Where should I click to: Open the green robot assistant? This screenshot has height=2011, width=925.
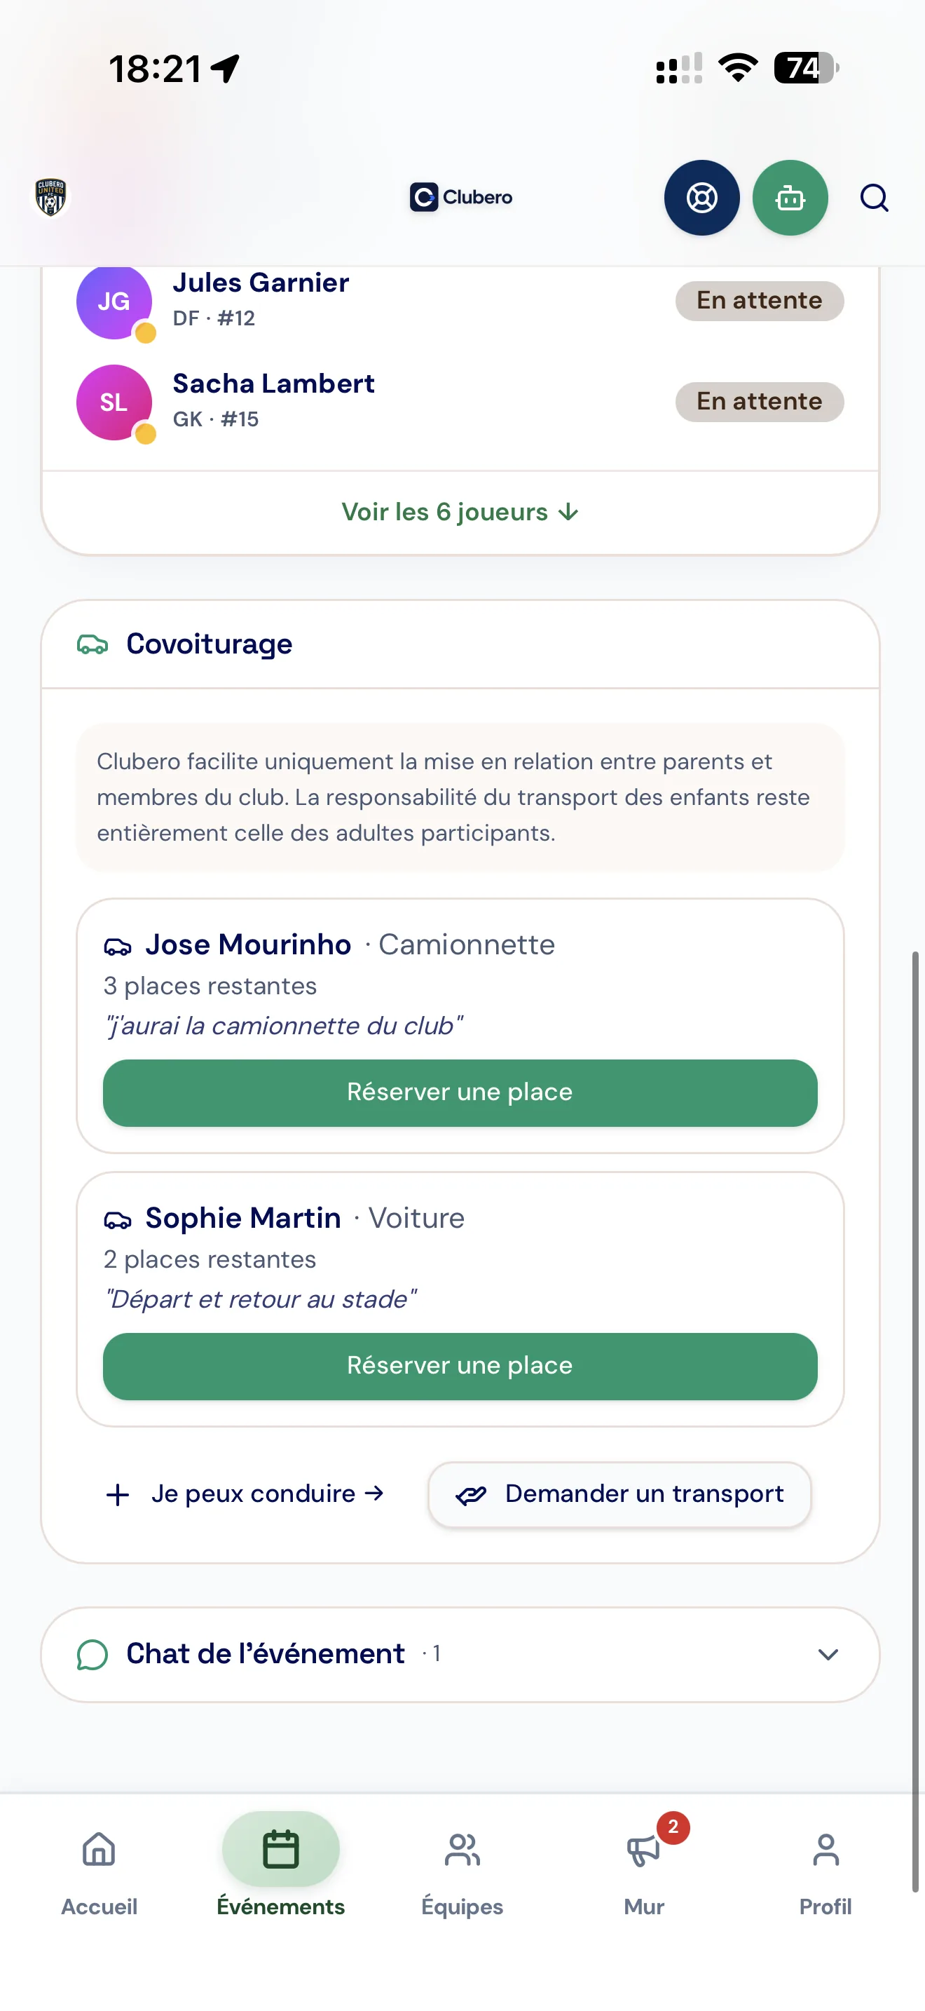(789, 198)
